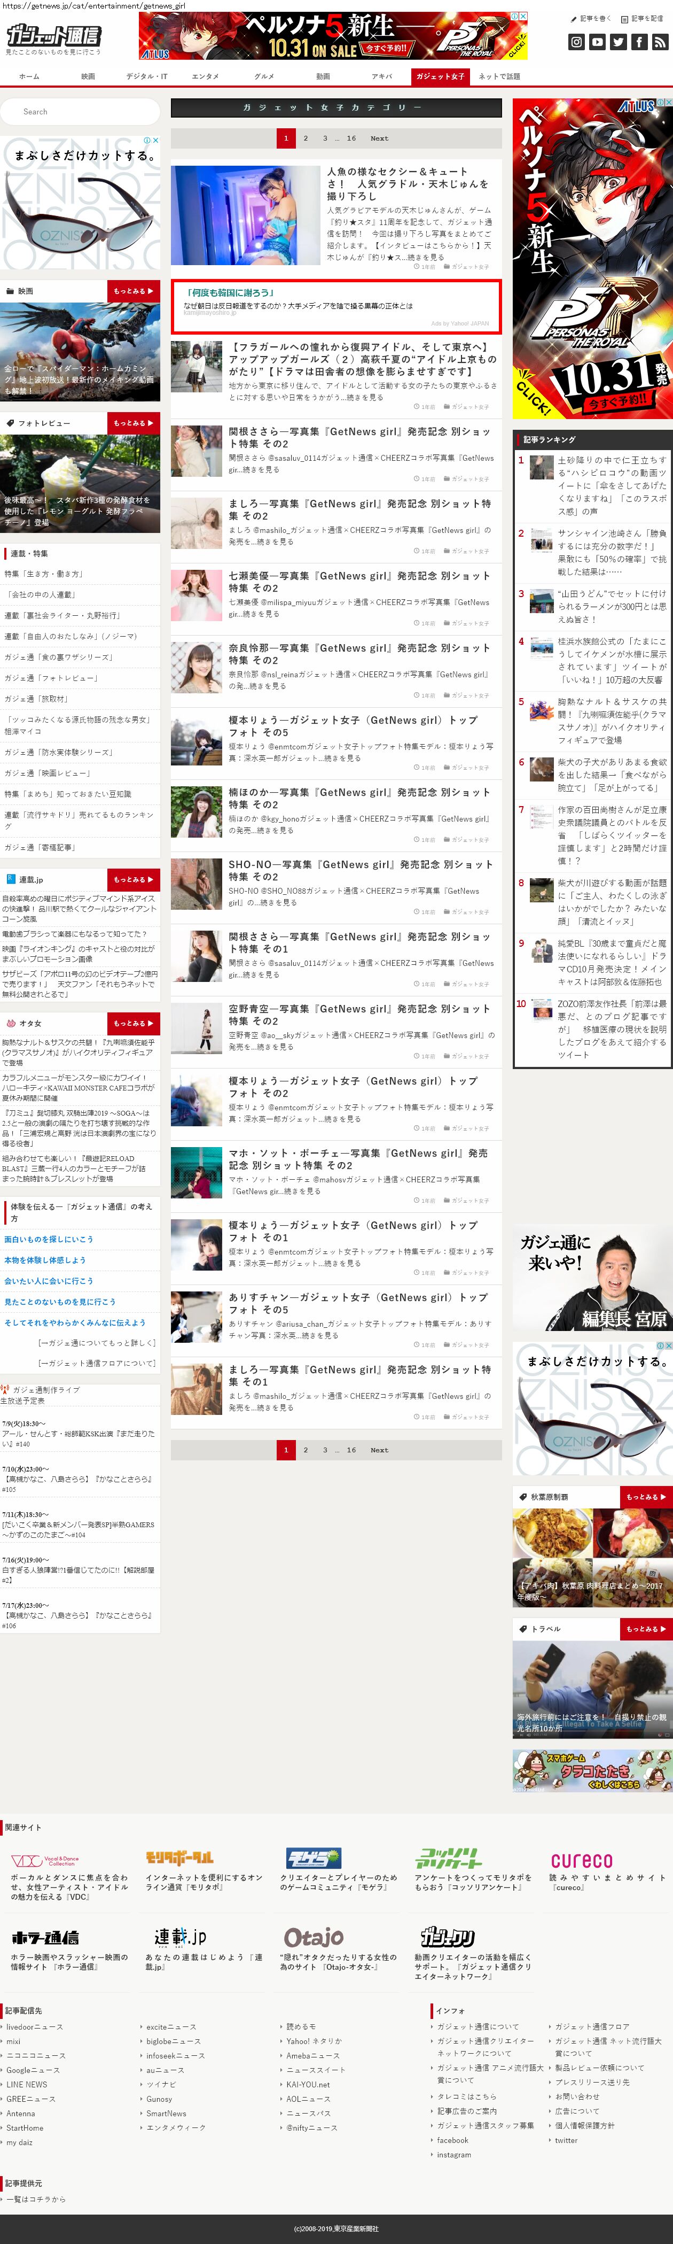Open the Otajo logo
This screenshot has width=673, height=2244.
[314, 1937]
